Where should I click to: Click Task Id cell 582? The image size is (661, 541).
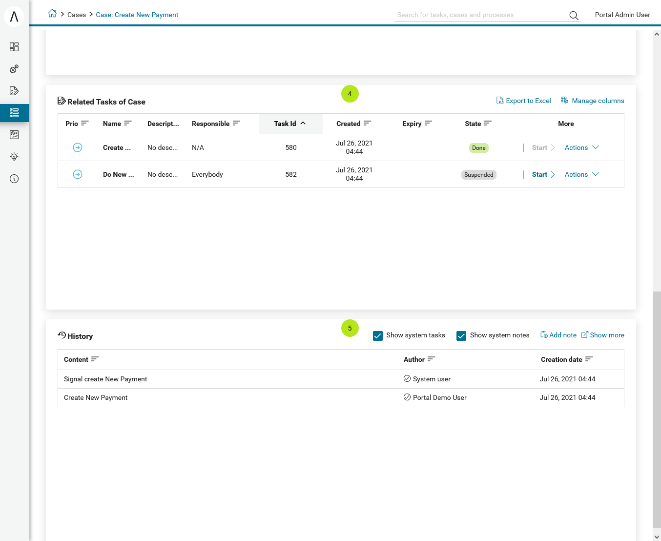pos(291,174)
